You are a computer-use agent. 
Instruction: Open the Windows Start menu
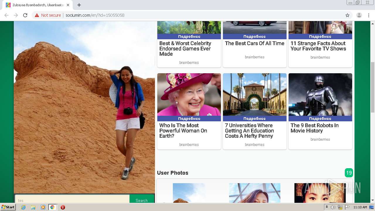[8, 207]
